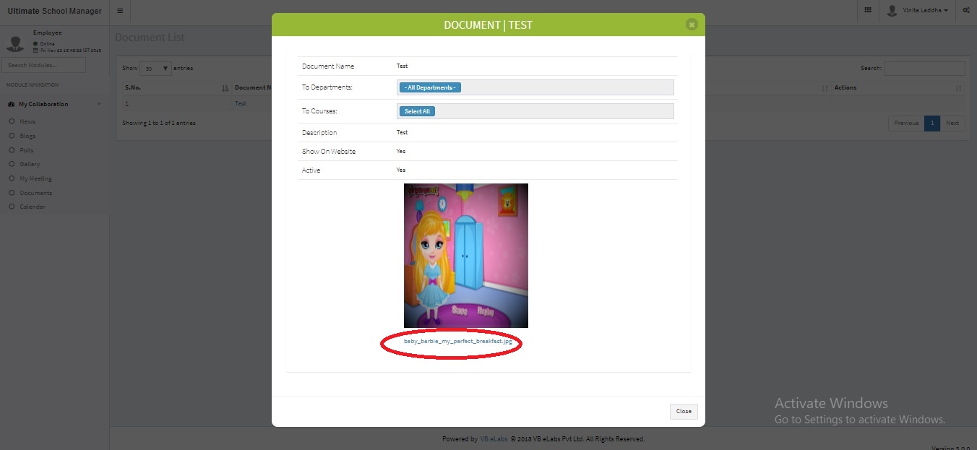
Task: Open the show entries count dropdown
Action: tap(155, 69)
